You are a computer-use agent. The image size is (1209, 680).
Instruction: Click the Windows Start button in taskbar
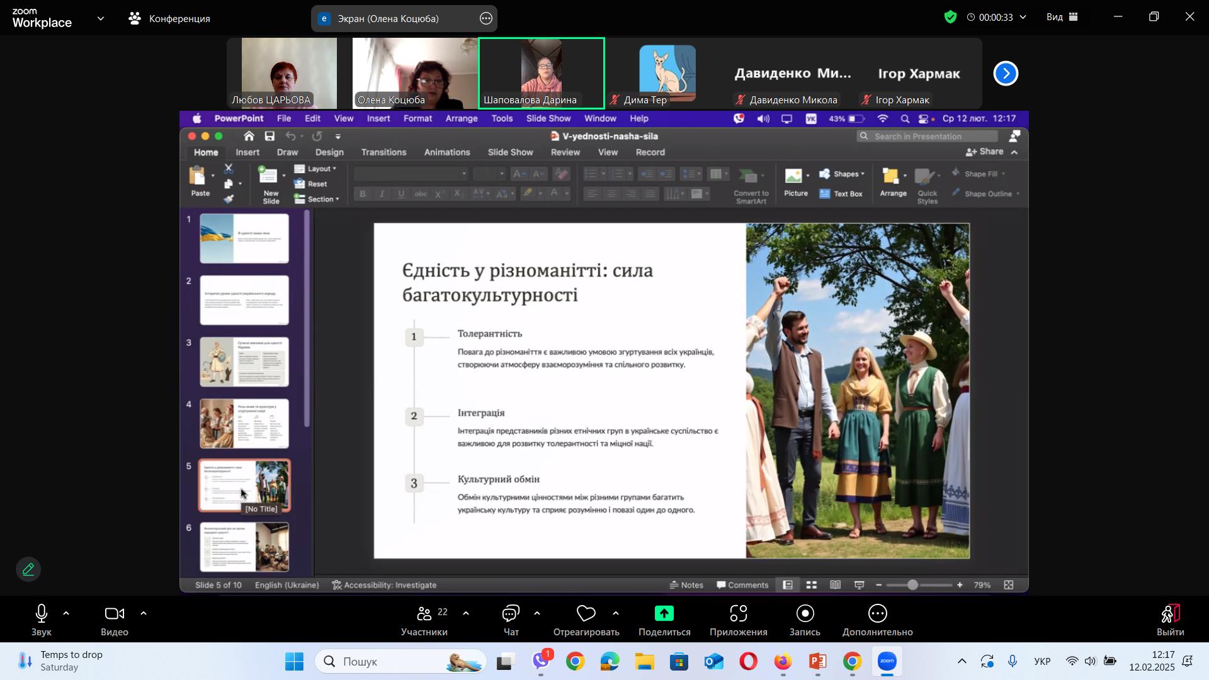294,662
